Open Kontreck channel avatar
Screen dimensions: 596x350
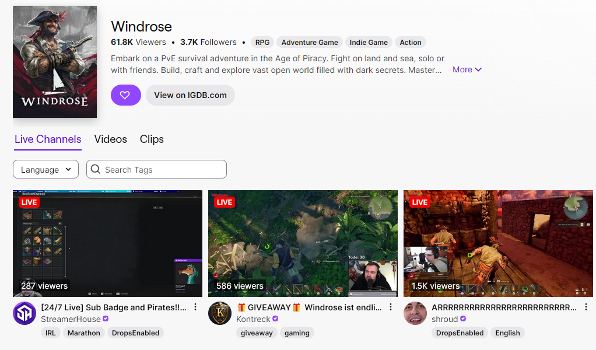coord(220,313)
